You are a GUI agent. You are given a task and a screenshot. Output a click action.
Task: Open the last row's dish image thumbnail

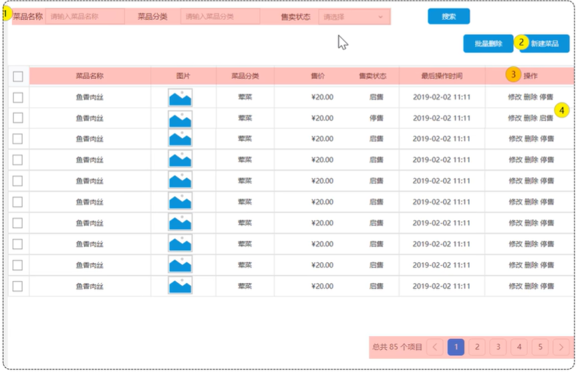pos(180,286)
